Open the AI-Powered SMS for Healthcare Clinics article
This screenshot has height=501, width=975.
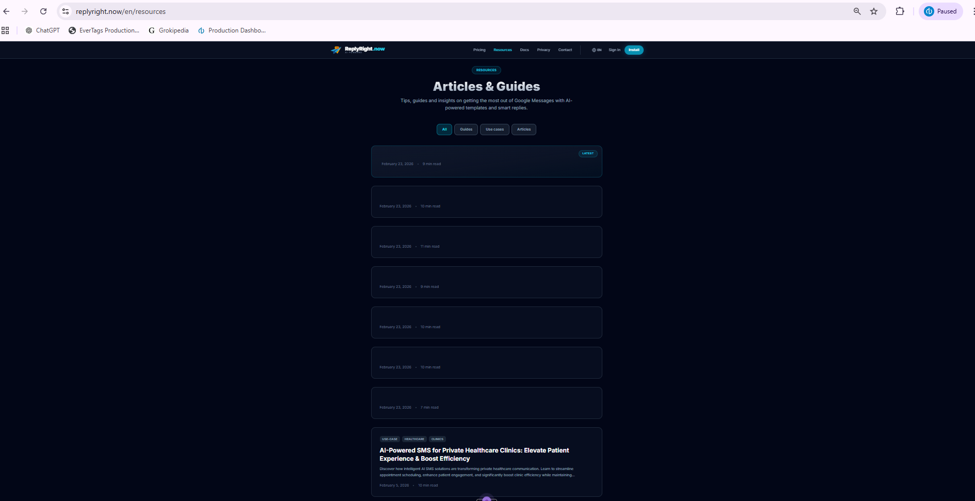(474, 454)
